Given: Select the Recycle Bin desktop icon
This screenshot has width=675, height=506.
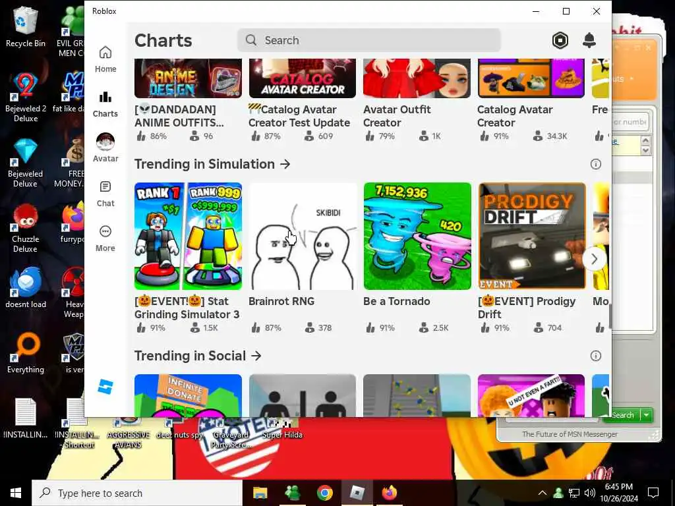Looking at the screenshot, I should tap(26, 26).
